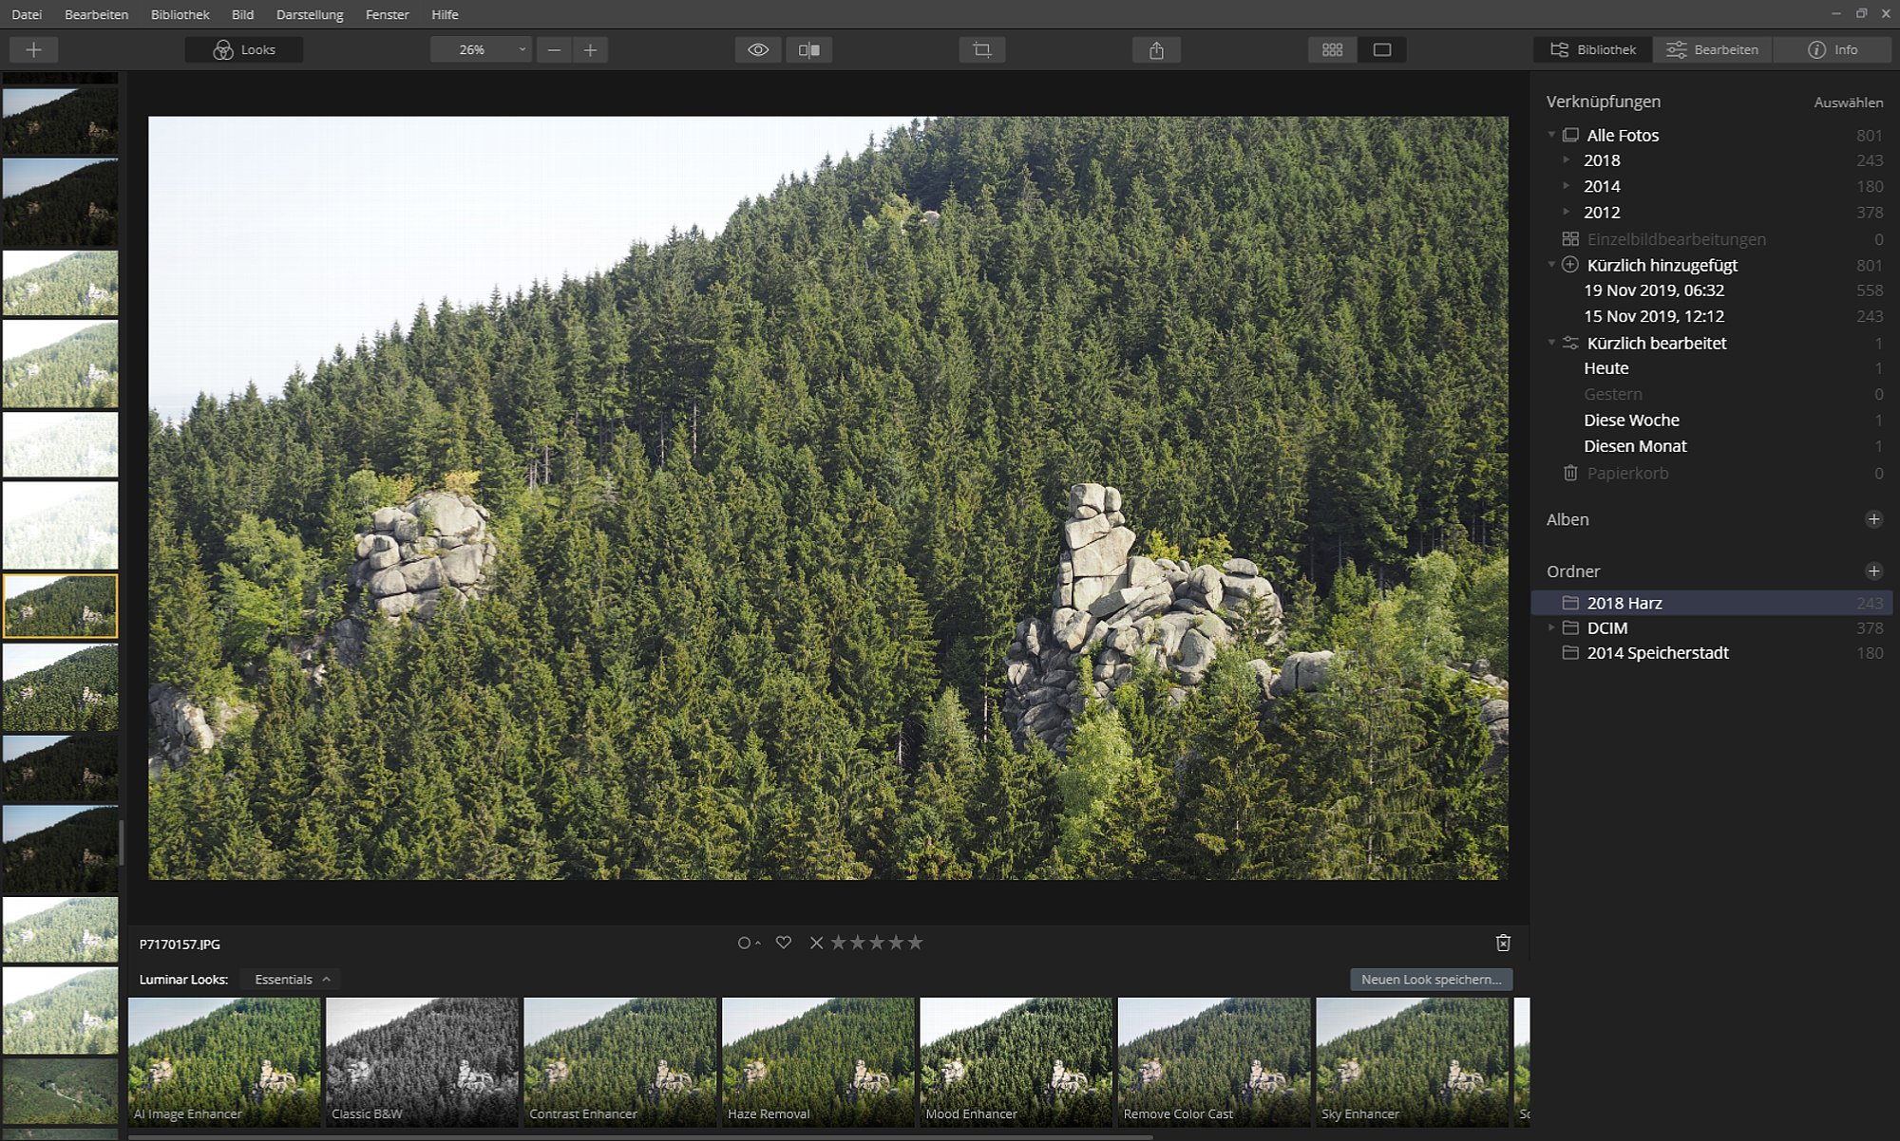This screenshot has height=1141, width=1900.
Task: Click the Auswählen link
Action: point(1848,102)
